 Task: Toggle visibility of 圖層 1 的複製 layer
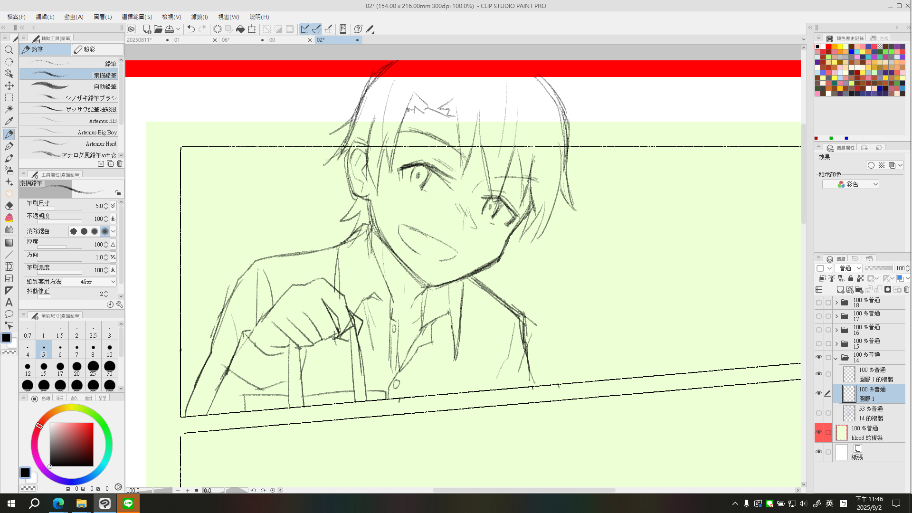tap(818, 374)
